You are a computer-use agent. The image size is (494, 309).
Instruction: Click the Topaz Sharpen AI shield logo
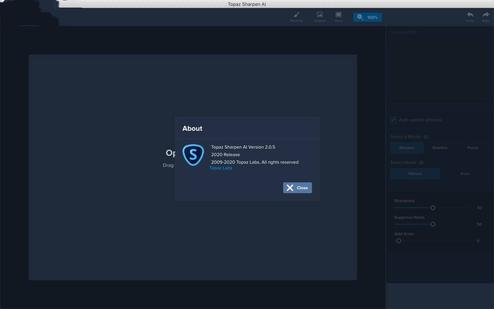click(x=193, y=155)
